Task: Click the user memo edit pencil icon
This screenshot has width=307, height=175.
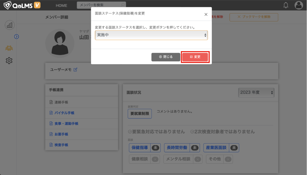Action: point(76,70)
